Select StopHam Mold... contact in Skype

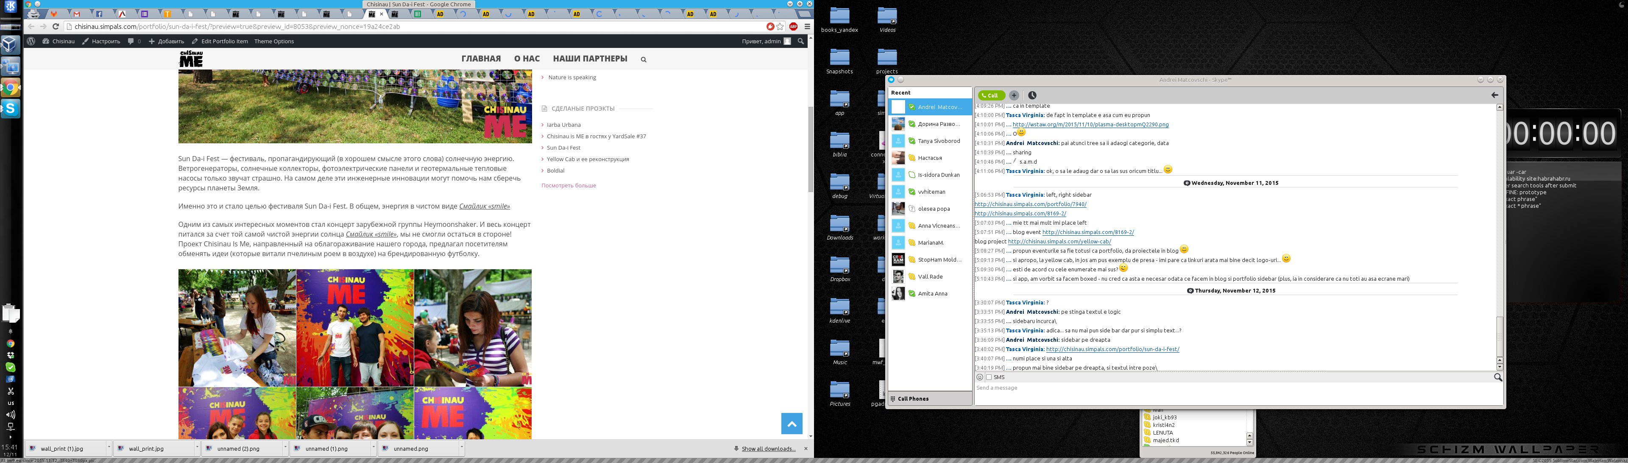pyautogui.click(x=930, y=259)
